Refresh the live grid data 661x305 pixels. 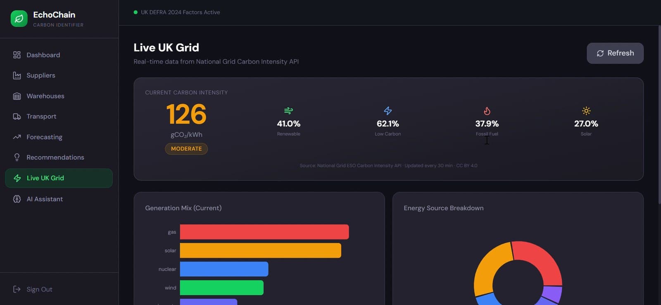615,53
